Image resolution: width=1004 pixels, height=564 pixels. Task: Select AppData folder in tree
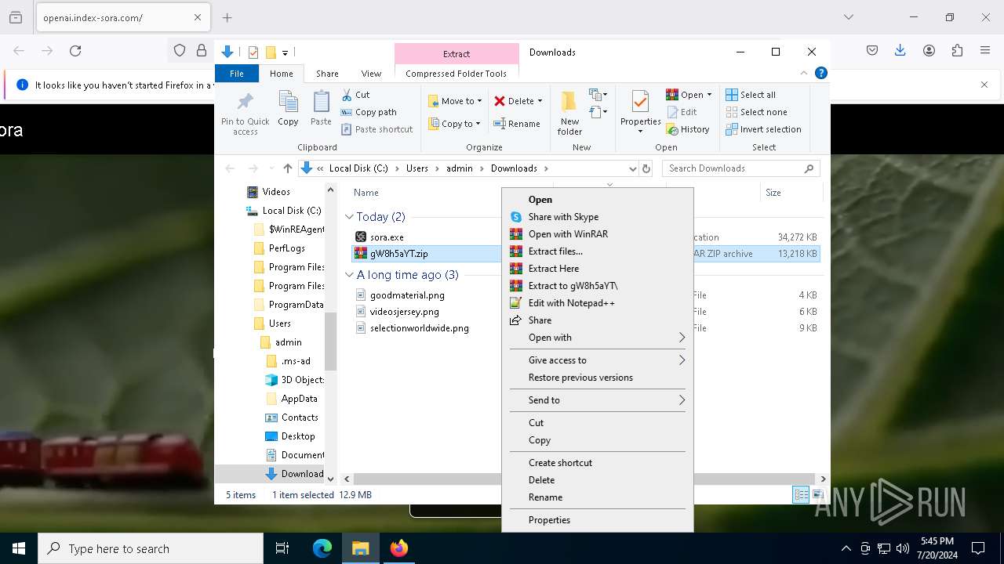299,399
